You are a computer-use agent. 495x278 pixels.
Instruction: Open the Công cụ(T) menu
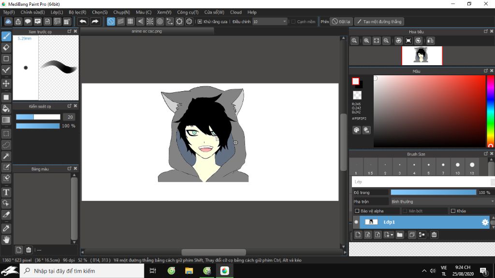coord(188,12)
